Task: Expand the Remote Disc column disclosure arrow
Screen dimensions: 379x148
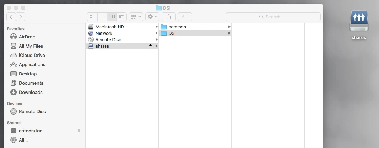Action: tap(156, 39)
